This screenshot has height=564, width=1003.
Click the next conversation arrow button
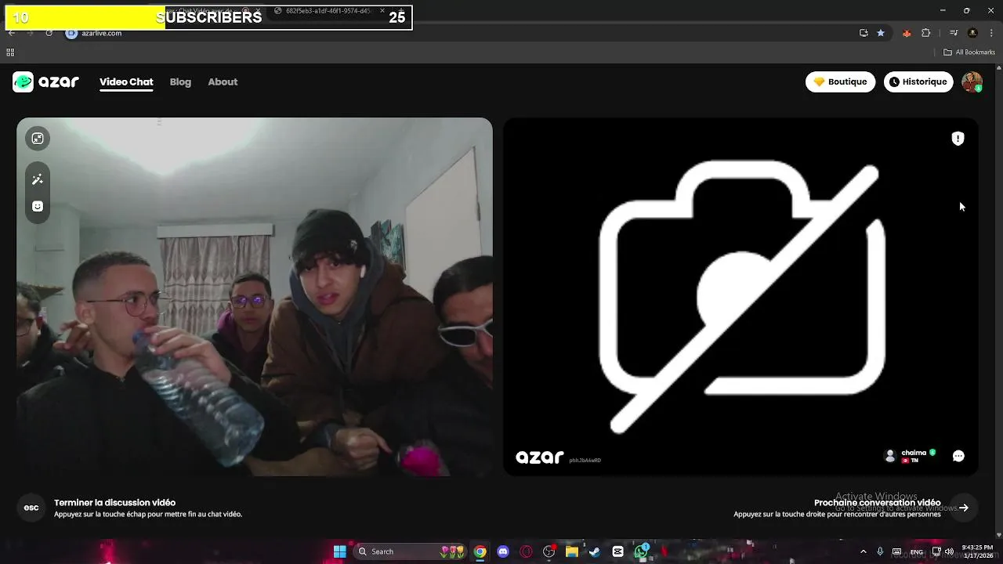click(x=964, y=508)
